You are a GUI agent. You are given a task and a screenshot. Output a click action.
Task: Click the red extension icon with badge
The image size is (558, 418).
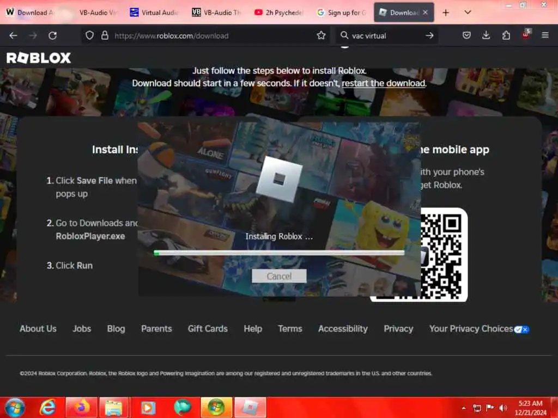[526, 34]
